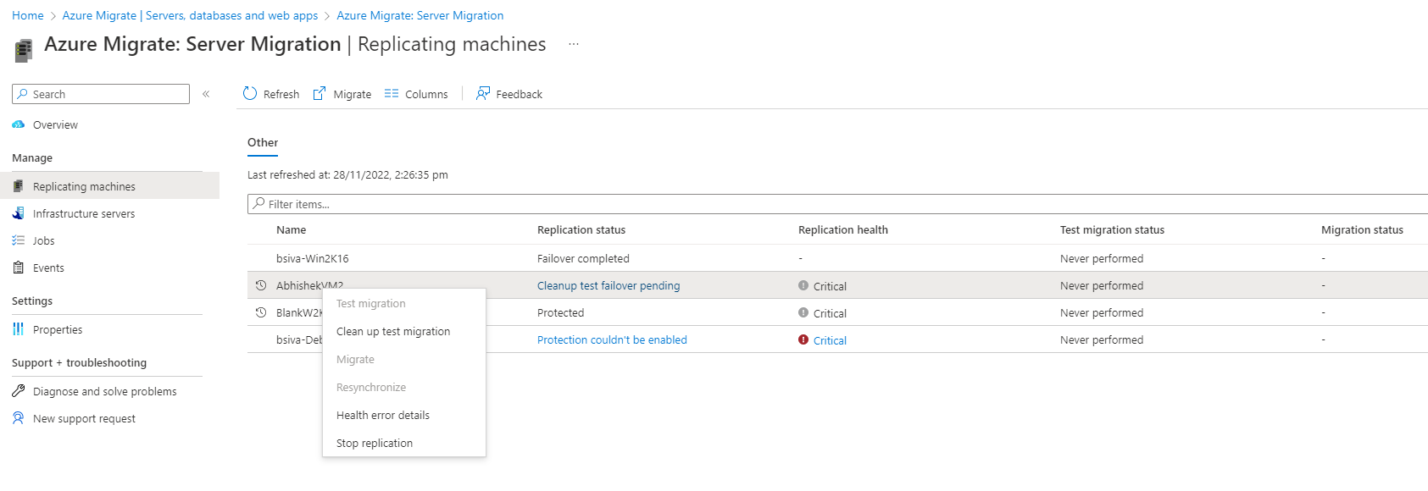Select Health error details menu entry
Image resolution: width=1428 pixels, height=491 pixels.
[383, 416]
